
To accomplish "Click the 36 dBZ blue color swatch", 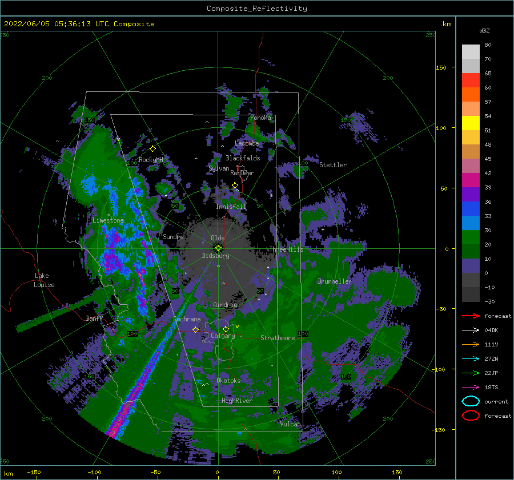I will click(x=471, y=208).
